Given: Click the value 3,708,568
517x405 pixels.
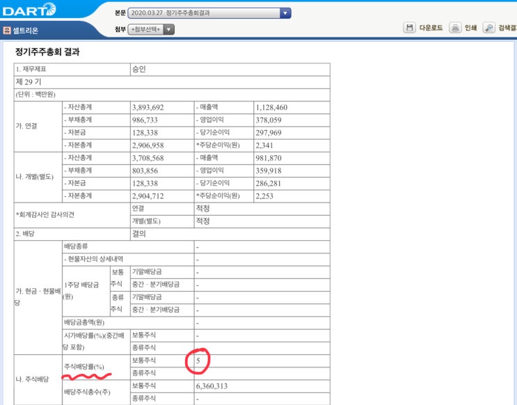Looking at the screenshot, I should [x=148, y=158].
